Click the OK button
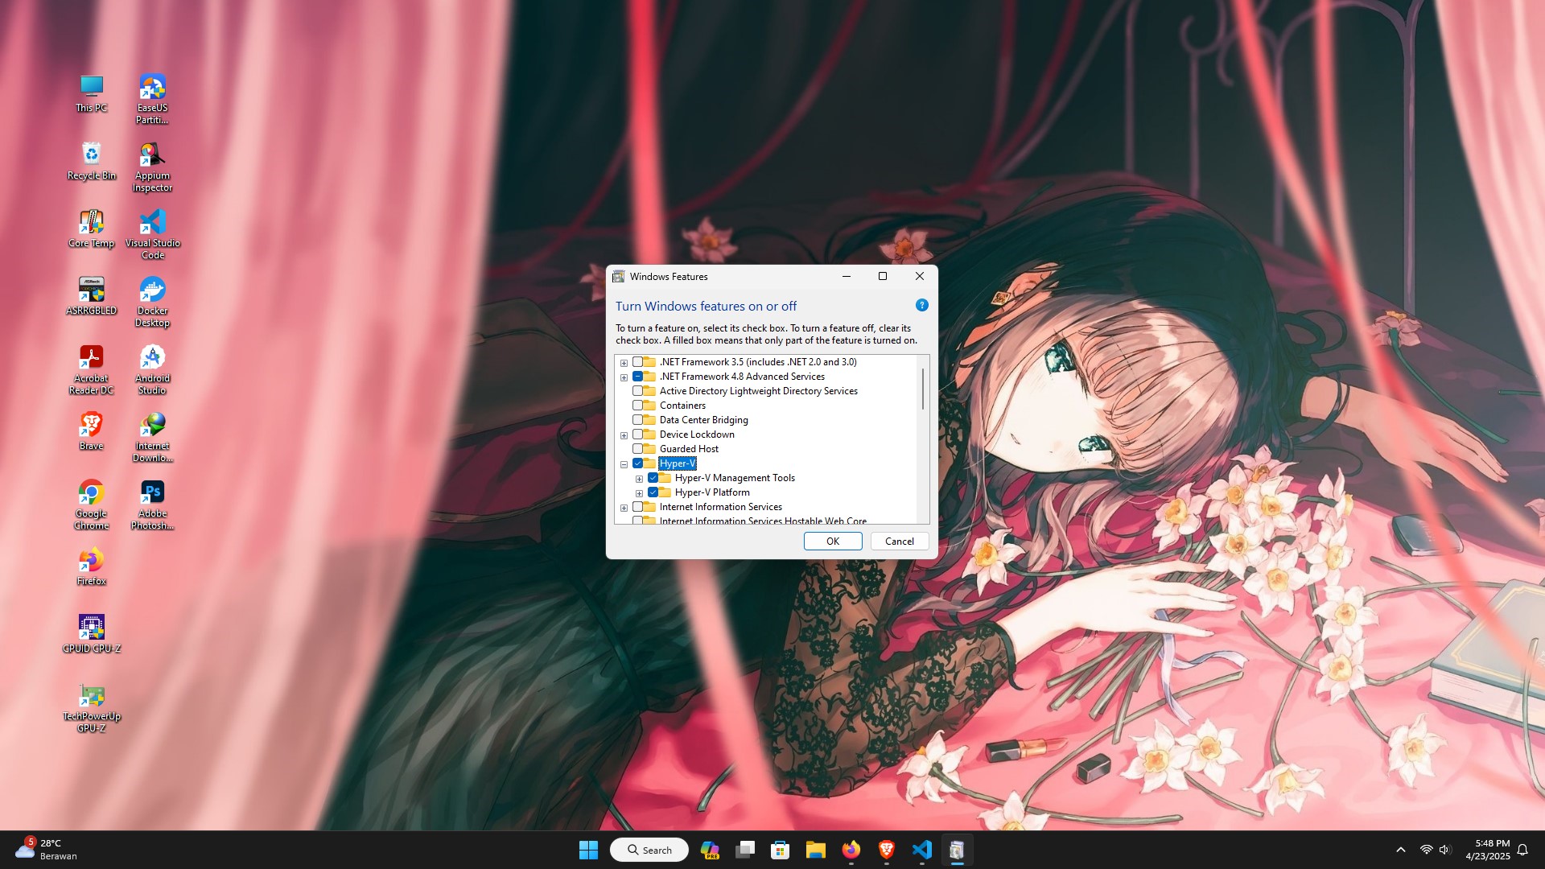This screenshot has height=869, width=1545. tap(832, 542)
